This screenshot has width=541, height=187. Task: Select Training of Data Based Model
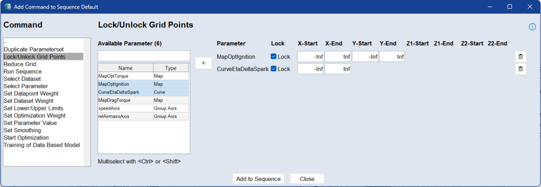41,145
